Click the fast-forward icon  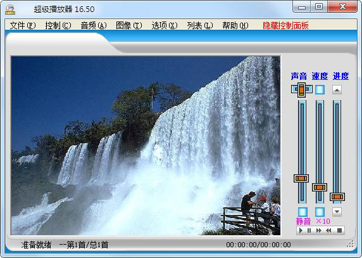tap(319, 231)
